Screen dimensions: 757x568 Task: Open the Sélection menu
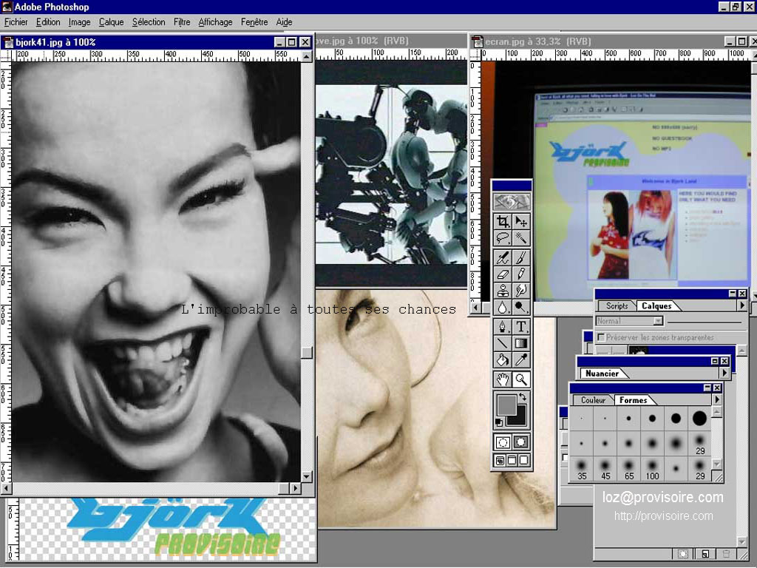pos(149,22)
